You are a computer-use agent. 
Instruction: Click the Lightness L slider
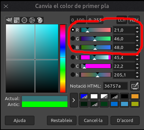[96, 57]
